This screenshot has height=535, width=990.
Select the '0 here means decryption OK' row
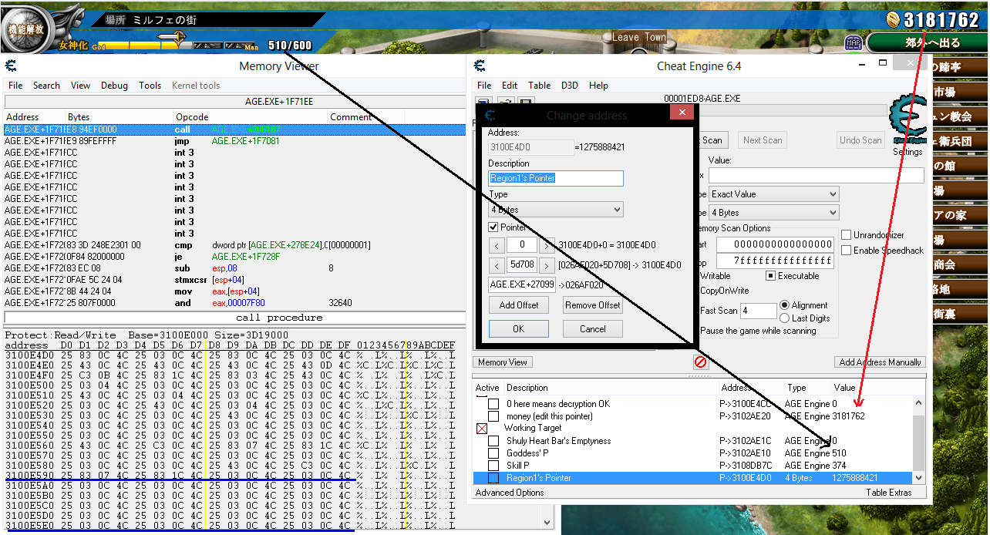(692, 404)
